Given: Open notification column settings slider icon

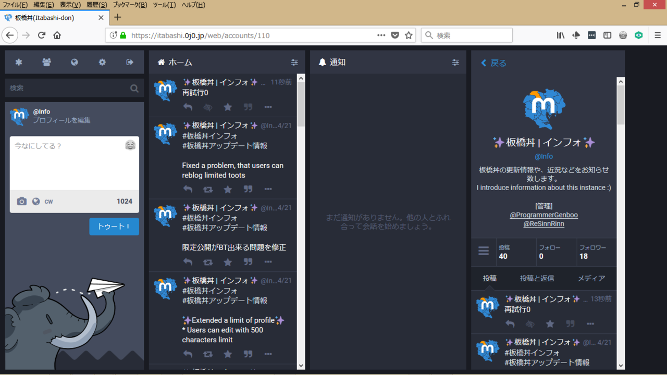Looking at the screenshot, I should coord(455,63).
